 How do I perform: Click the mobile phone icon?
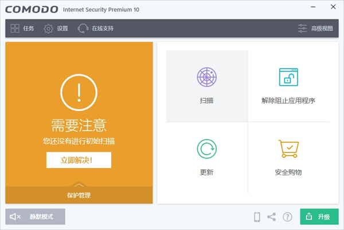pos(257,217)
